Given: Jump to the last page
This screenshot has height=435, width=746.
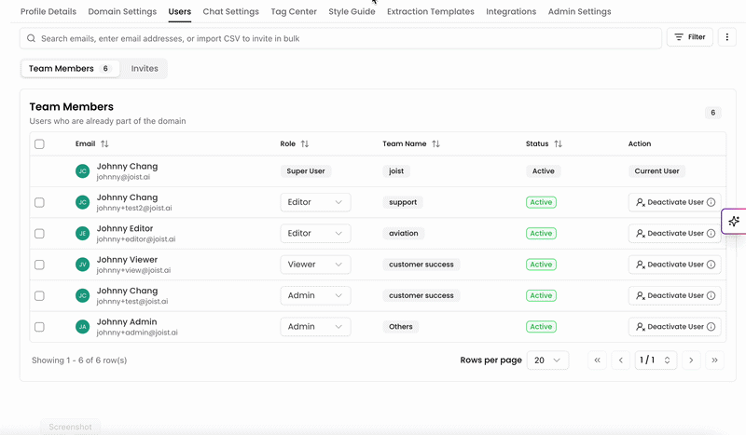Looking at the screenshot, I should [714, 360].
